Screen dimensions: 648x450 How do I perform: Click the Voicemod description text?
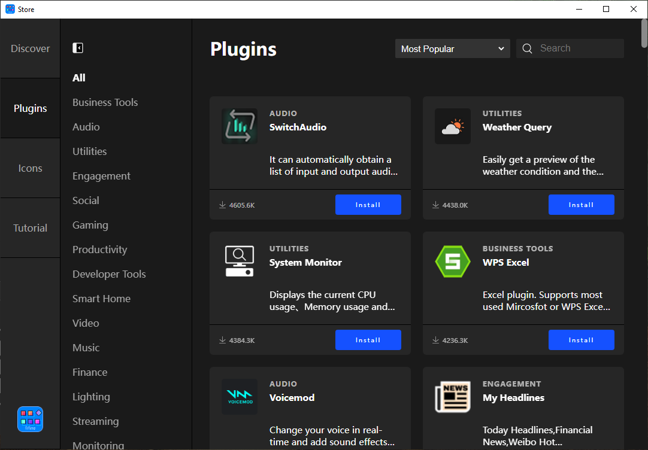pos(332,436)
